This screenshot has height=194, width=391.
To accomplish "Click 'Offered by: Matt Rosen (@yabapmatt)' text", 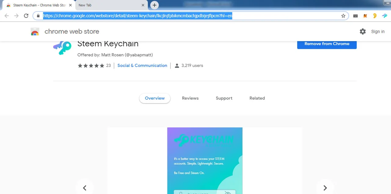I will click(x=115, y=55).
